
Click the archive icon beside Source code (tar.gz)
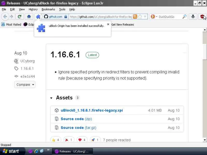click(x=56, y=128)
